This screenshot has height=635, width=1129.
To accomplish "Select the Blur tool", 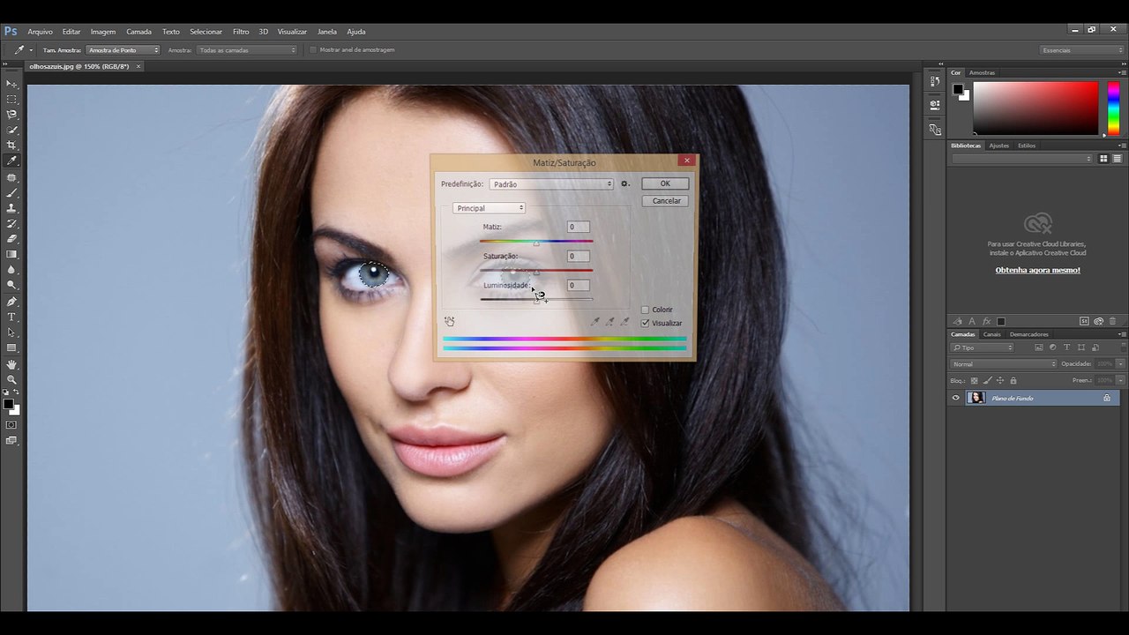I will tap(11, 270).
